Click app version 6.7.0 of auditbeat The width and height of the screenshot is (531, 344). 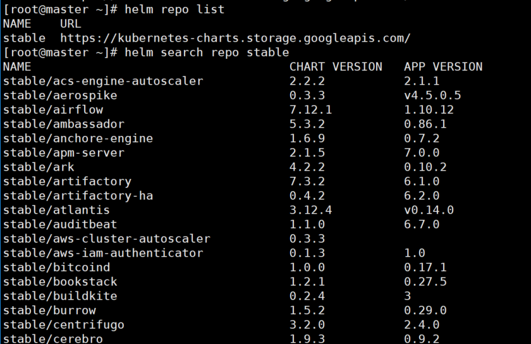[x=422, y=224]
